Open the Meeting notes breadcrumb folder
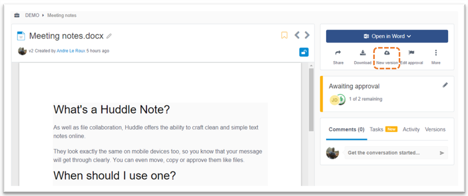The height and width of the screenshot is (196, 468). (62, 15)
